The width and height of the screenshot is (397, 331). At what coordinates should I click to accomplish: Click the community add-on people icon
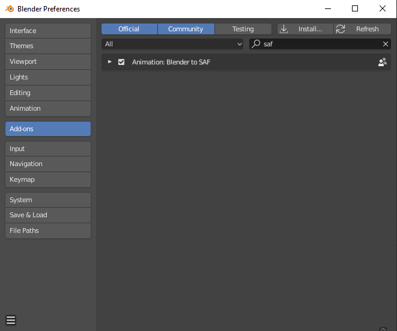[x=383, y=62]
